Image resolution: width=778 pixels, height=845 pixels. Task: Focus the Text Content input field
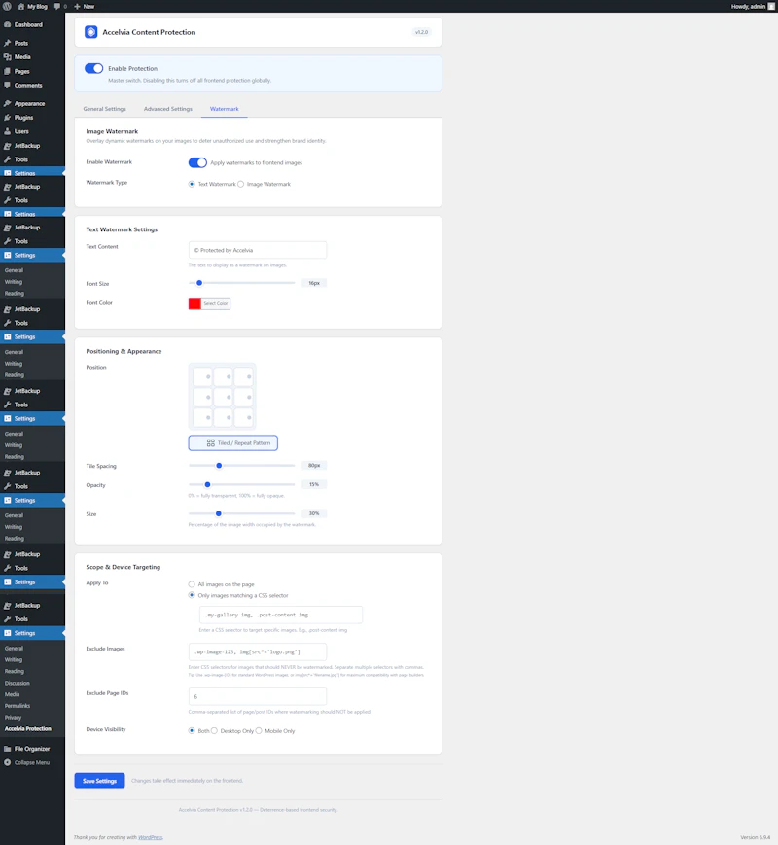tap(257, 250)
